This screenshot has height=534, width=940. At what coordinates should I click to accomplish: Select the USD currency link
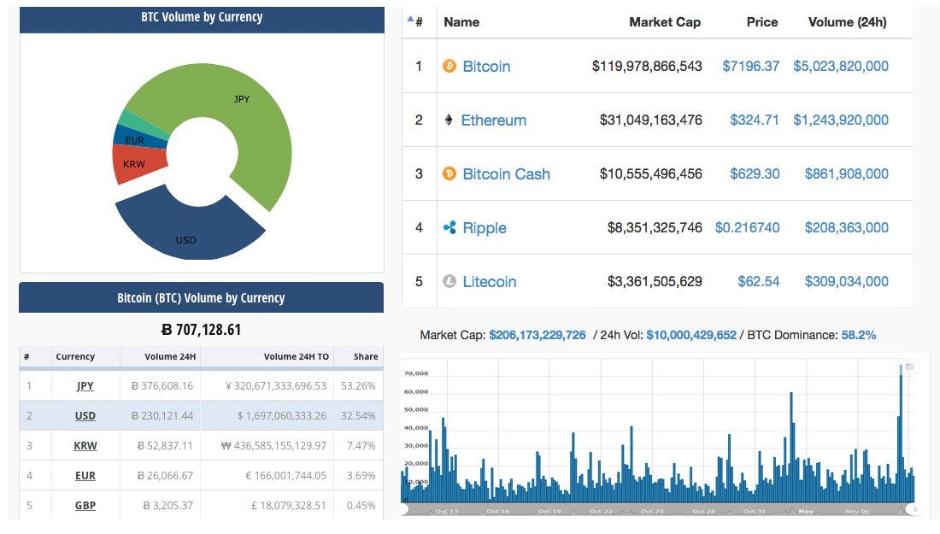point(85,416)
